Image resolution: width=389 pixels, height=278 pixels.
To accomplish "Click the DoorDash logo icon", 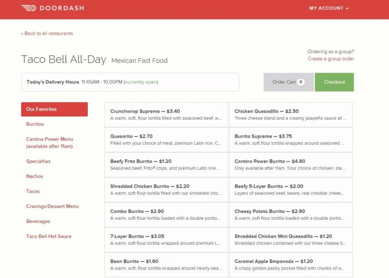I will 28,8.
